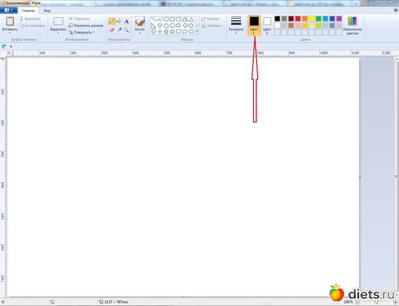Select the Eraser tool
The width and height of the screenshot is (399, 306).
click(x=112, y=30)
